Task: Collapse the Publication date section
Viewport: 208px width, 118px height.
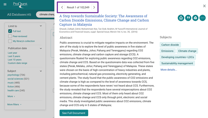Action: [x=41, y=48]
